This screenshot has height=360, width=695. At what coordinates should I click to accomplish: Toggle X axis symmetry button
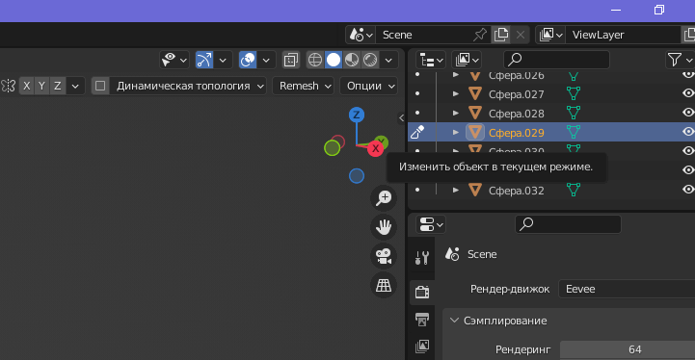coord(27,86)
